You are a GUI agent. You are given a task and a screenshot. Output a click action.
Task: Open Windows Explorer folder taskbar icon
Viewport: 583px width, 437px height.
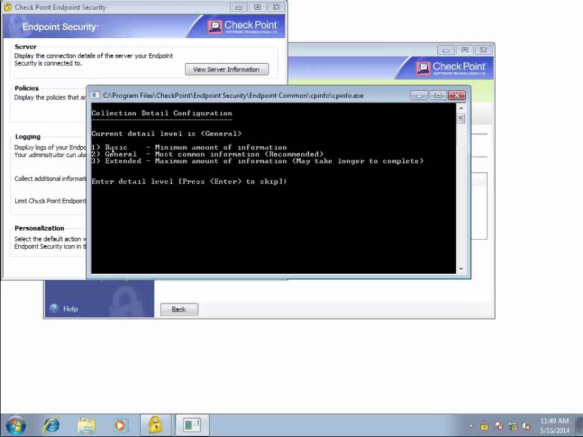86,425
